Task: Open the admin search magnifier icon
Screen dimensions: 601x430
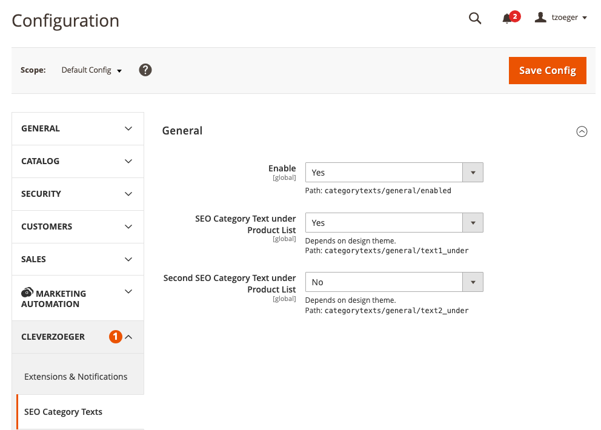Action: click(475, 18)
